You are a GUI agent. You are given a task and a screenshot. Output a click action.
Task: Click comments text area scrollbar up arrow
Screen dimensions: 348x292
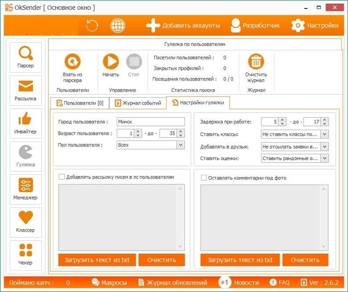click(324, 189)
